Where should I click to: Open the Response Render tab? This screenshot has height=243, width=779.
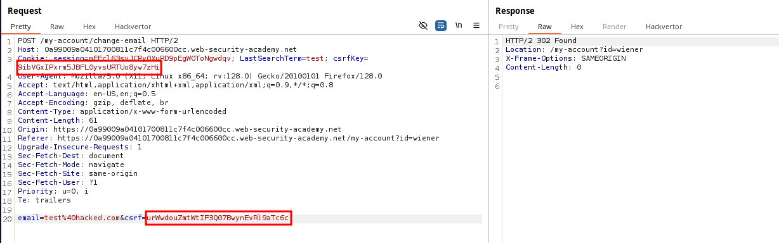coord(614,27)
